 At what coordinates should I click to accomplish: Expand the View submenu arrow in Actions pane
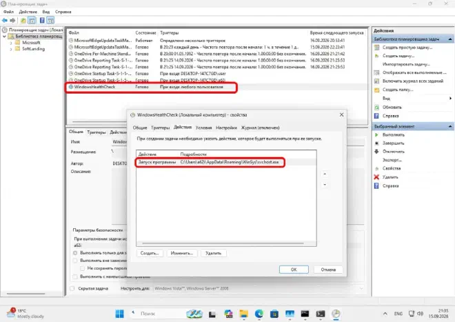pos(450,99)
